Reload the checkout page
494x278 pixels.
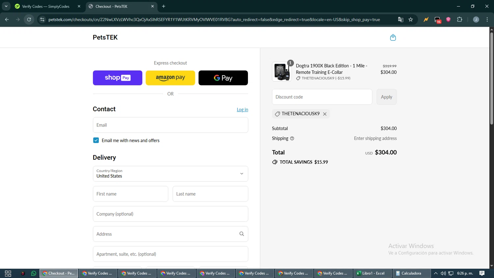(x=29, y=19)
